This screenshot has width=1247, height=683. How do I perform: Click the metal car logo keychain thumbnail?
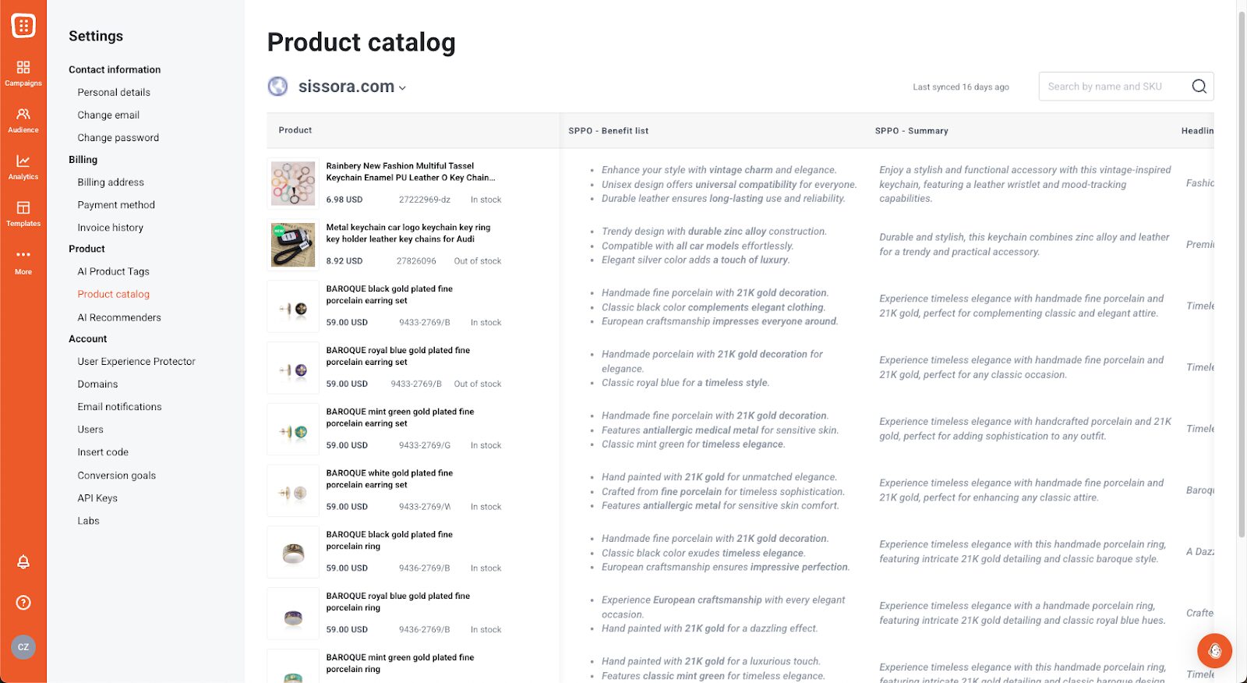(293, 245)
